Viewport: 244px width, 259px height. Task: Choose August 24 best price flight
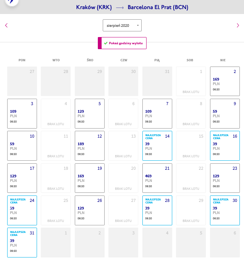point(22,211)
